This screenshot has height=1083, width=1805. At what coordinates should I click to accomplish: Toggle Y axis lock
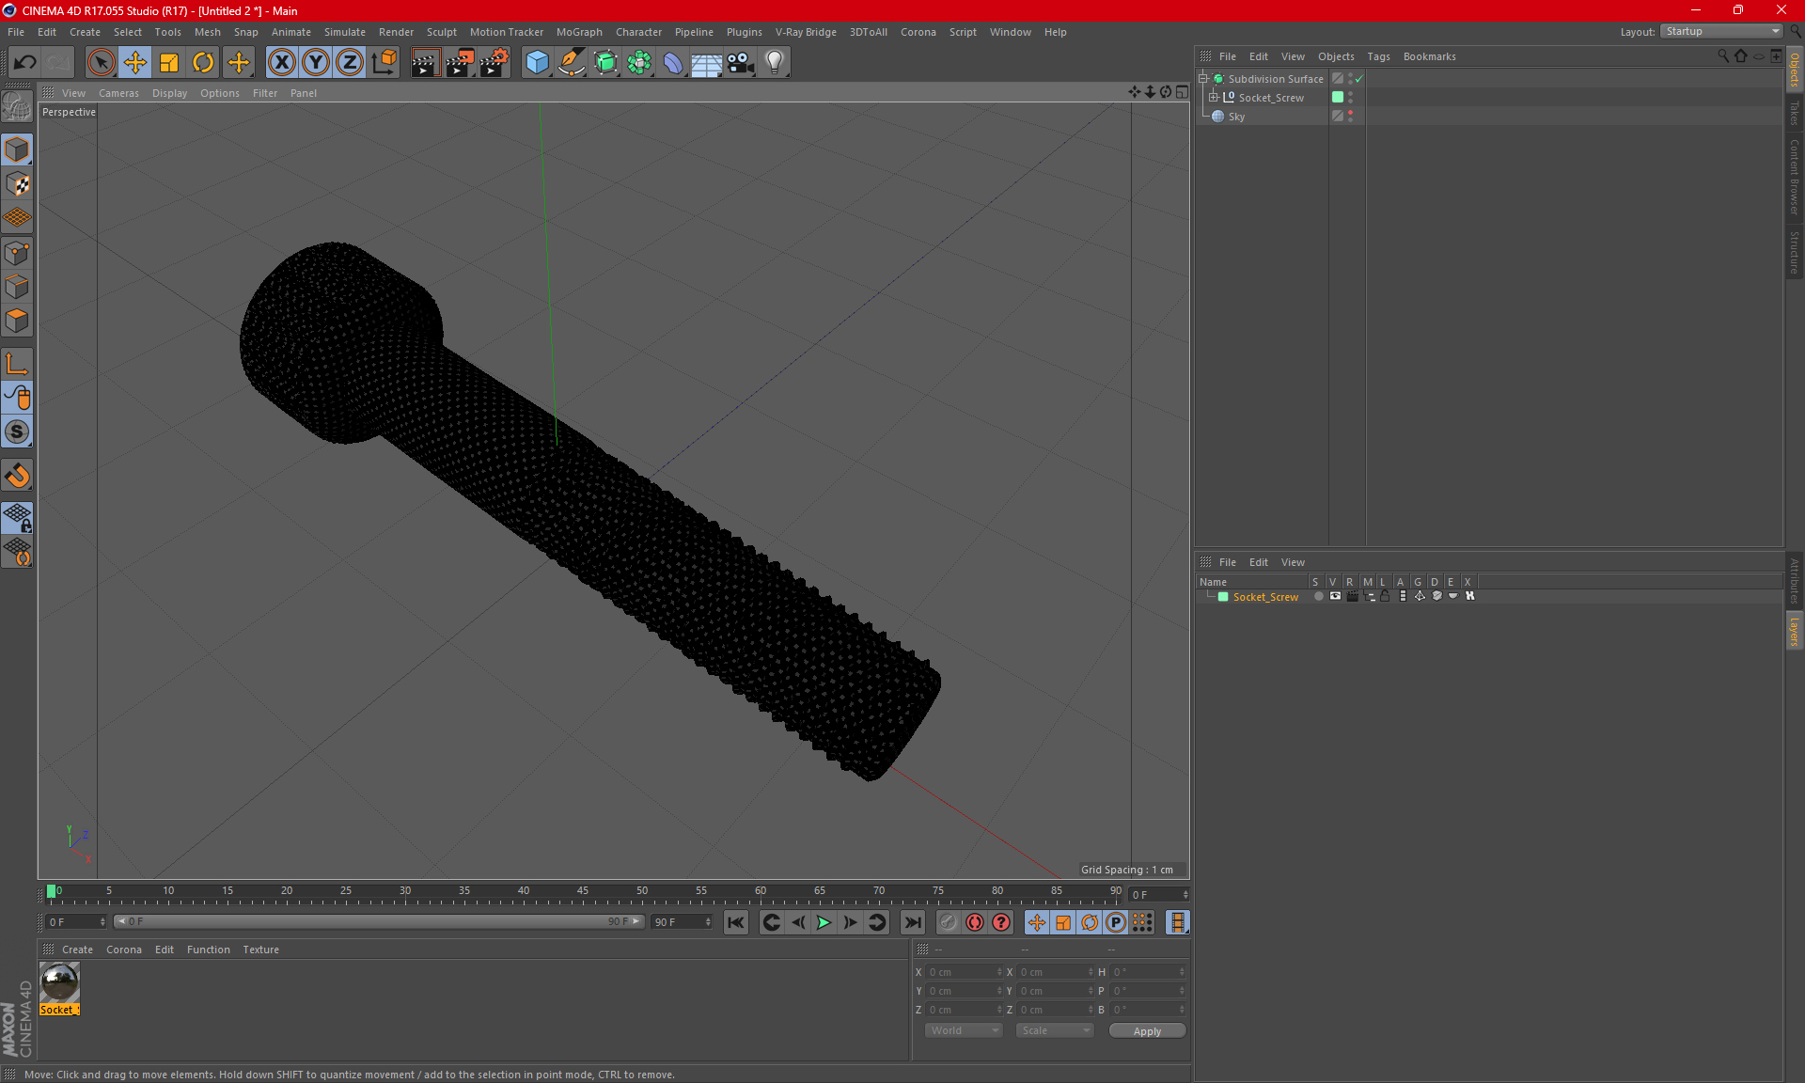tap(316, 63)
